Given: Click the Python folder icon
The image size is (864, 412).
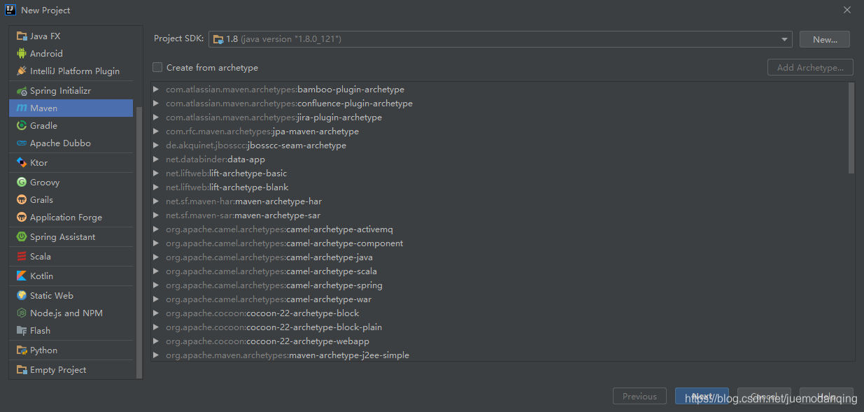Looking at the screenshot, I should coord(22,350).
